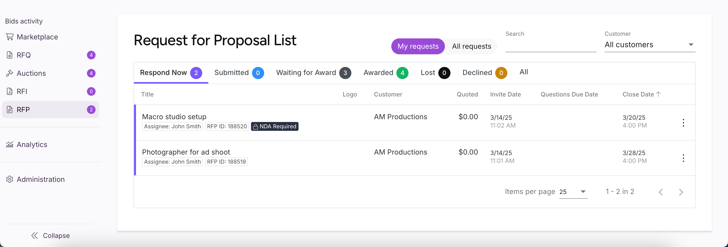Open actions menu for Macro studio setup
The image size is (728, 247).
(683, 123)
